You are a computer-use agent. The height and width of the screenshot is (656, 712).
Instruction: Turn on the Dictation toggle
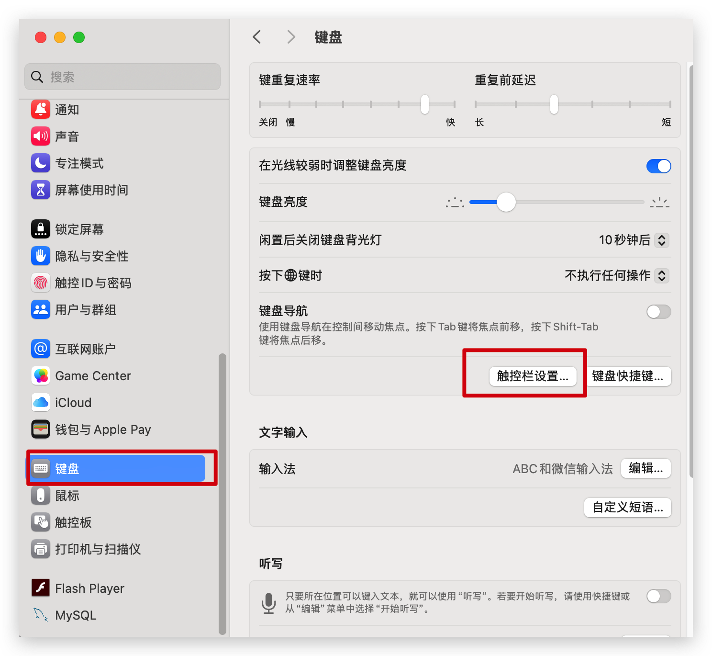tap(658, 596)
